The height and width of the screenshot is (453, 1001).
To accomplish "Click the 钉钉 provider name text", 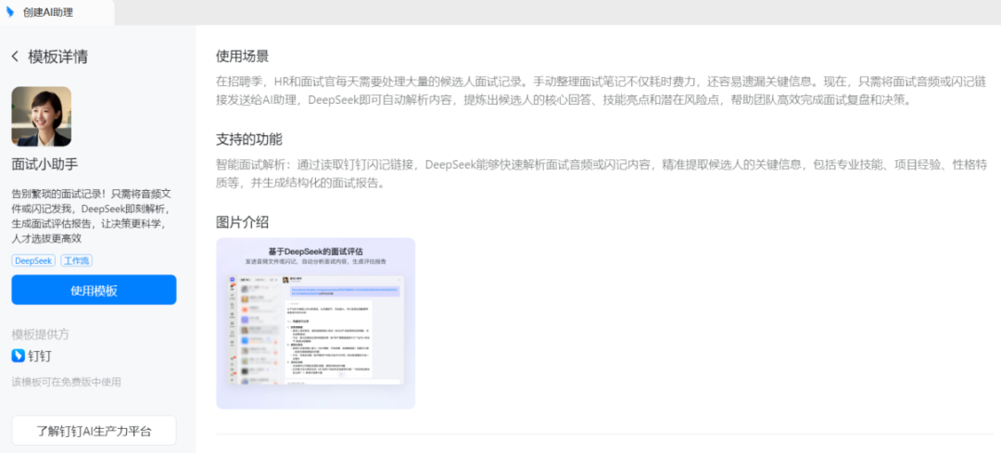I will pos(39,356).
